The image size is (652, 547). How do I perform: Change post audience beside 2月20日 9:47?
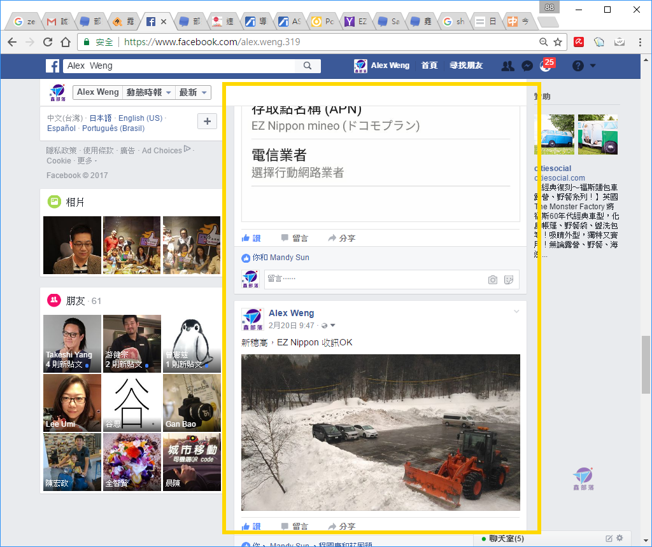pos(328,326)
